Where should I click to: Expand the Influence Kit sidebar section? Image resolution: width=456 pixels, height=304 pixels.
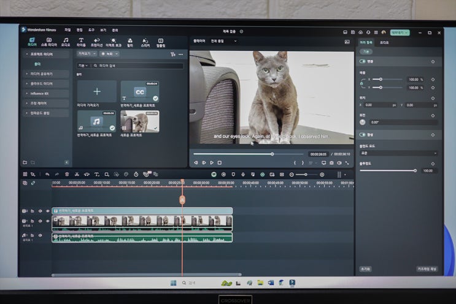pyautogui.click(x=45, y=93)
